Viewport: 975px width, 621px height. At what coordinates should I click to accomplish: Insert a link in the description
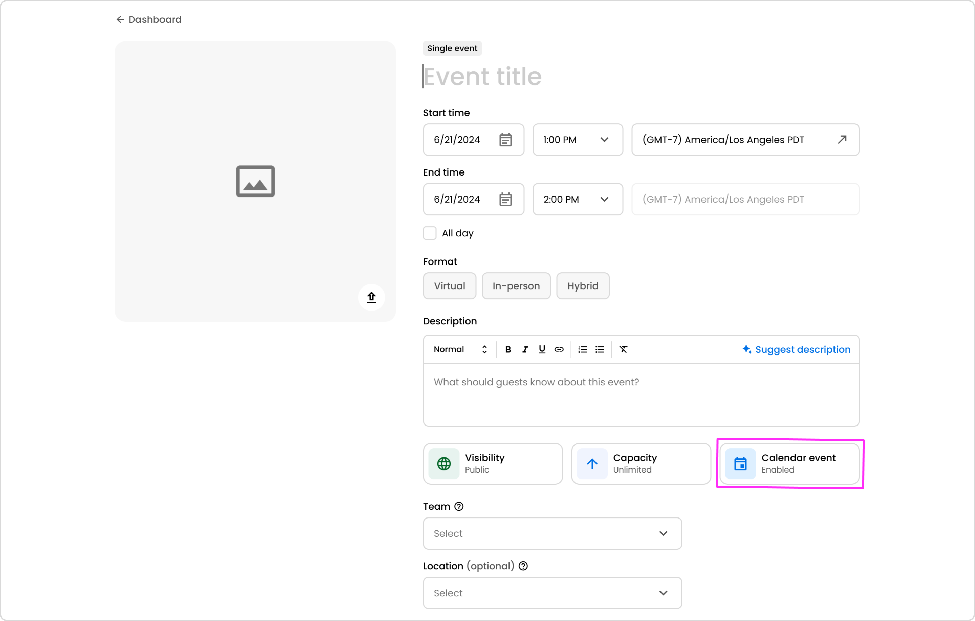[559, 349]
